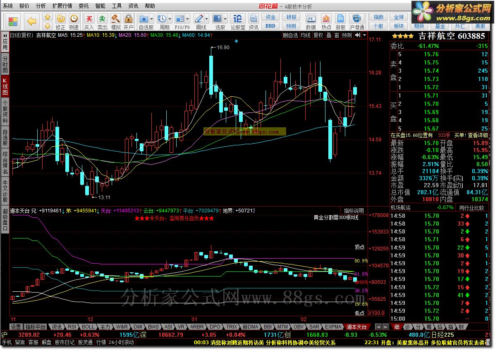495x350 pixels.
Task: Click the 开户 padlock icon
Action: point(129,22)
